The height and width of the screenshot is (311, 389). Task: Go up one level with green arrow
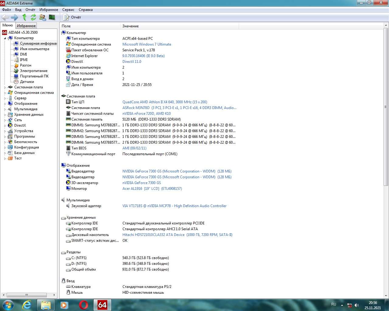pyautogui.click(x=24, y=17)
